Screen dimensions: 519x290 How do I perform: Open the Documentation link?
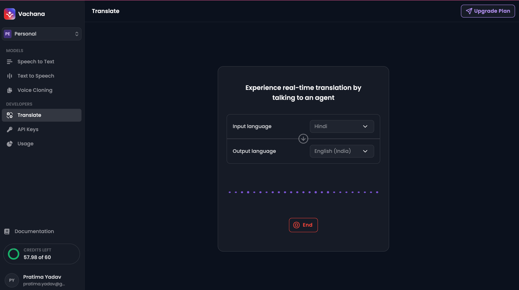(34, 231)
